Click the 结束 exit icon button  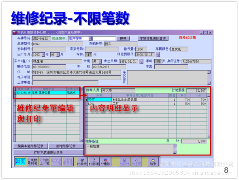pos(153,162)
